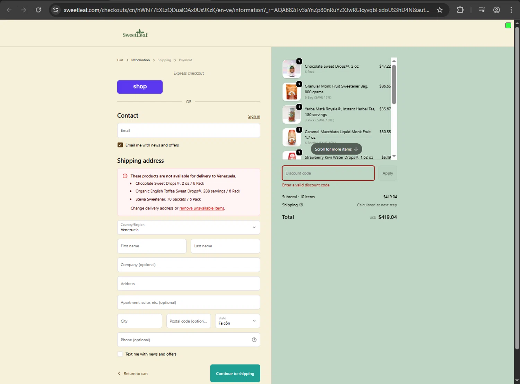Select Information breadcrumb step
The height and width of the screenshot is (384, 520).
coord(140,60)
